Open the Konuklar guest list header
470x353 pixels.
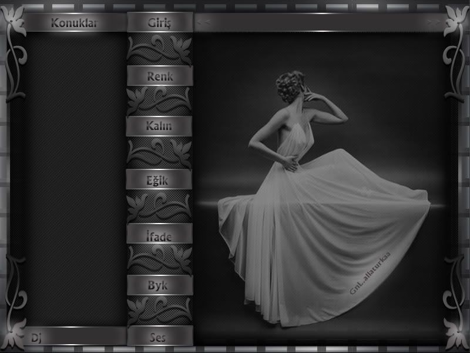(74, 23)
